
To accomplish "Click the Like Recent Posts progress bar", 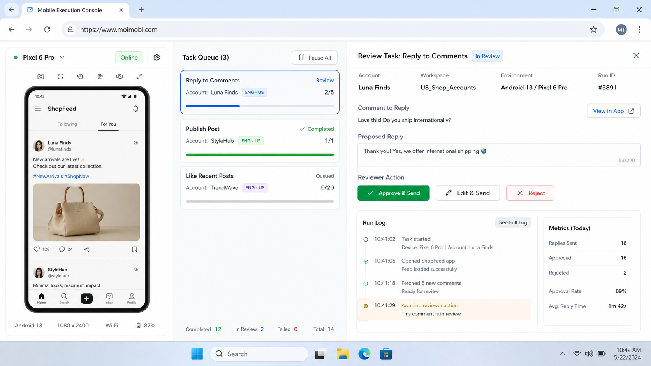I will 260,201.
